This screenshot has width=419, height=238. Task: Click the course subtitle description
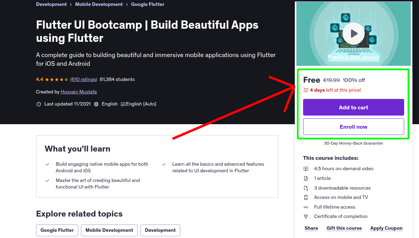point(156,59)
